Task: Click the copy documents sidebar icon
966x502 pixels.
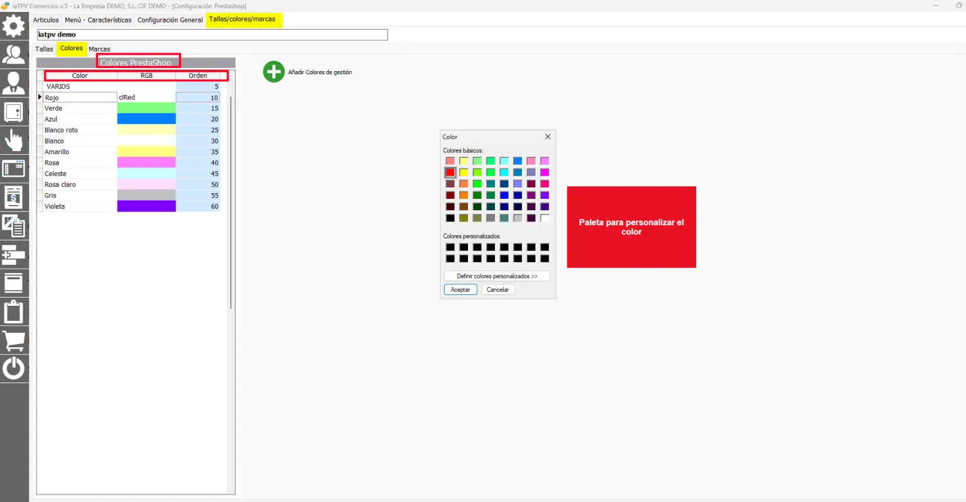Action: (x=14, y=226)
